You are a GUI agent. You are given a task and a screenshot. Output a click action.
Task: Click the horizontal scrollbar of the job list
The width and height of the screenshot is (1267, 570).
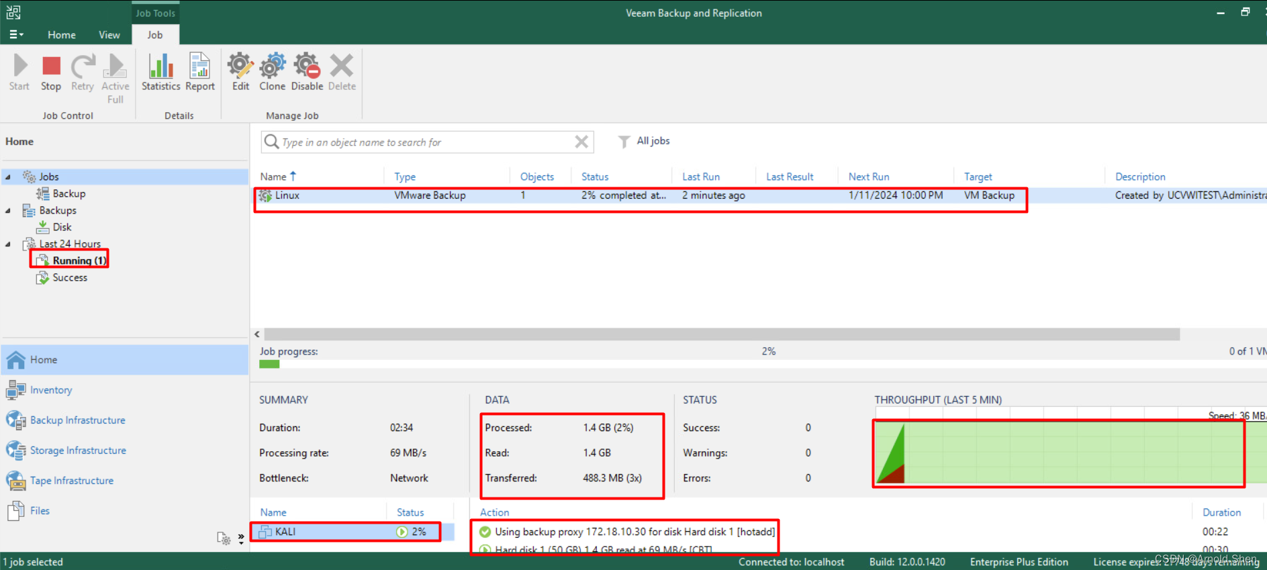tap(722, 334)
